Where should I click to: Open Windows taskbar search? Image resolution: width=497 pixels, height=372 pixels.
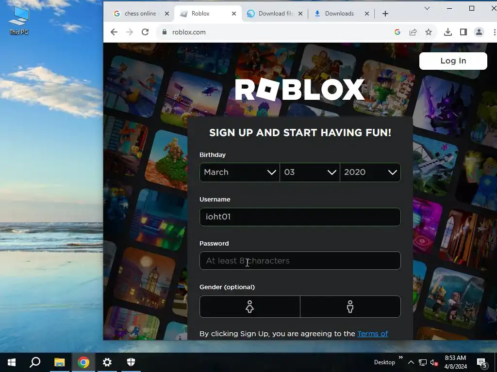point(35,362)
